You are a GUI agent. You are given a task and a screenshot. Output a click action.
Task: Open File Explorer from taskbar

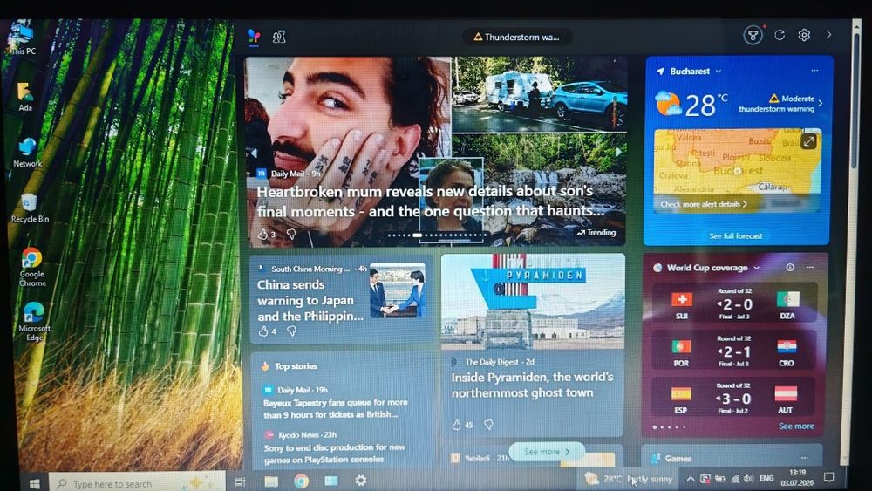[x=271, y=481]
